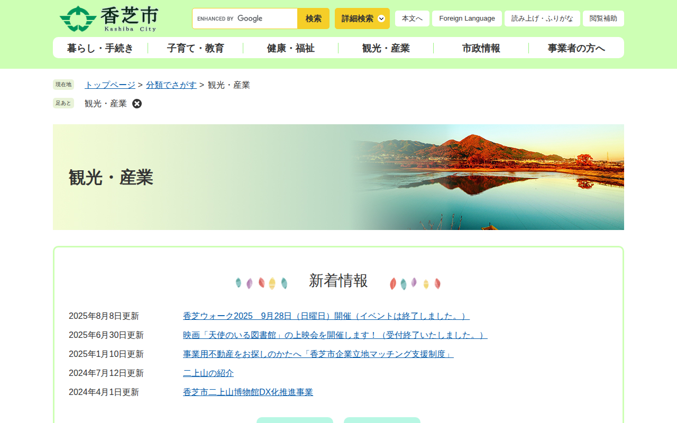Click the 2025年1月10日更新 date text
This screenshot has width=677, height=423.
click(106, 354)
